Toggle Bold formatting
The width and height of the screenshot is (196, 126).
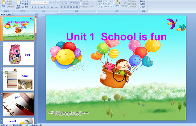[32, 7]
